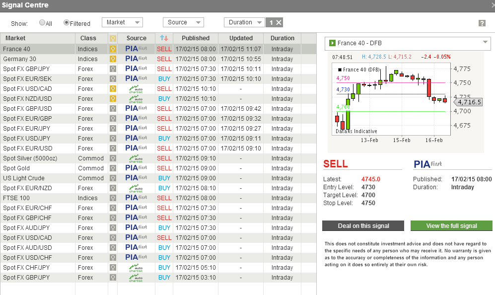
Task: Click the Latest price 4745.0
Action: click(370, 179)
